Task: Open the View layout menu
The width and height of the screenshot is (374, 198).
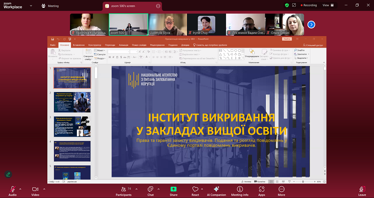Action: (x=328, y=5)
